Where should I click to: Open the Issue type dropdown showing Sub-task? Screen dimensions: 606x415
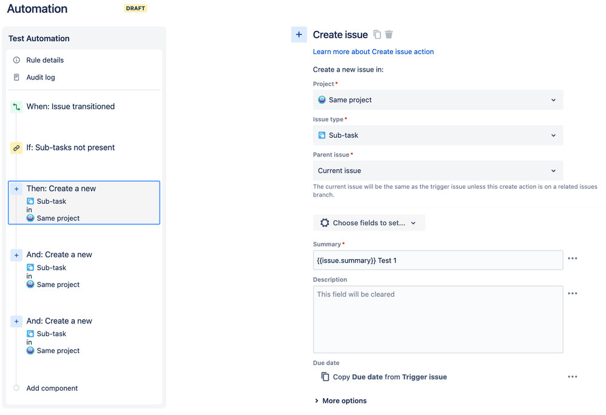pos(438,135)
